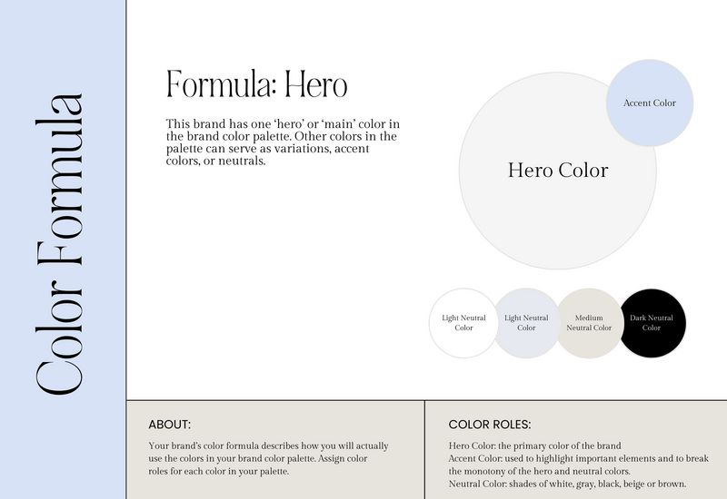Click the paragraph starting 'This brand has one'
727x499 pixels.
click(x=283, y=142)
